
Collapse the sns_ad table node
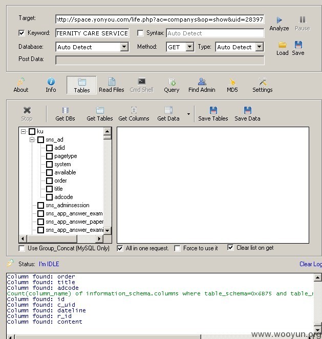point(32,140)
